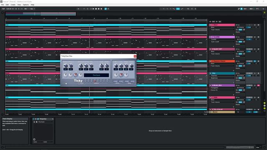Toggle the blue Loop switch
267x150 pixels.
[178, 9]
